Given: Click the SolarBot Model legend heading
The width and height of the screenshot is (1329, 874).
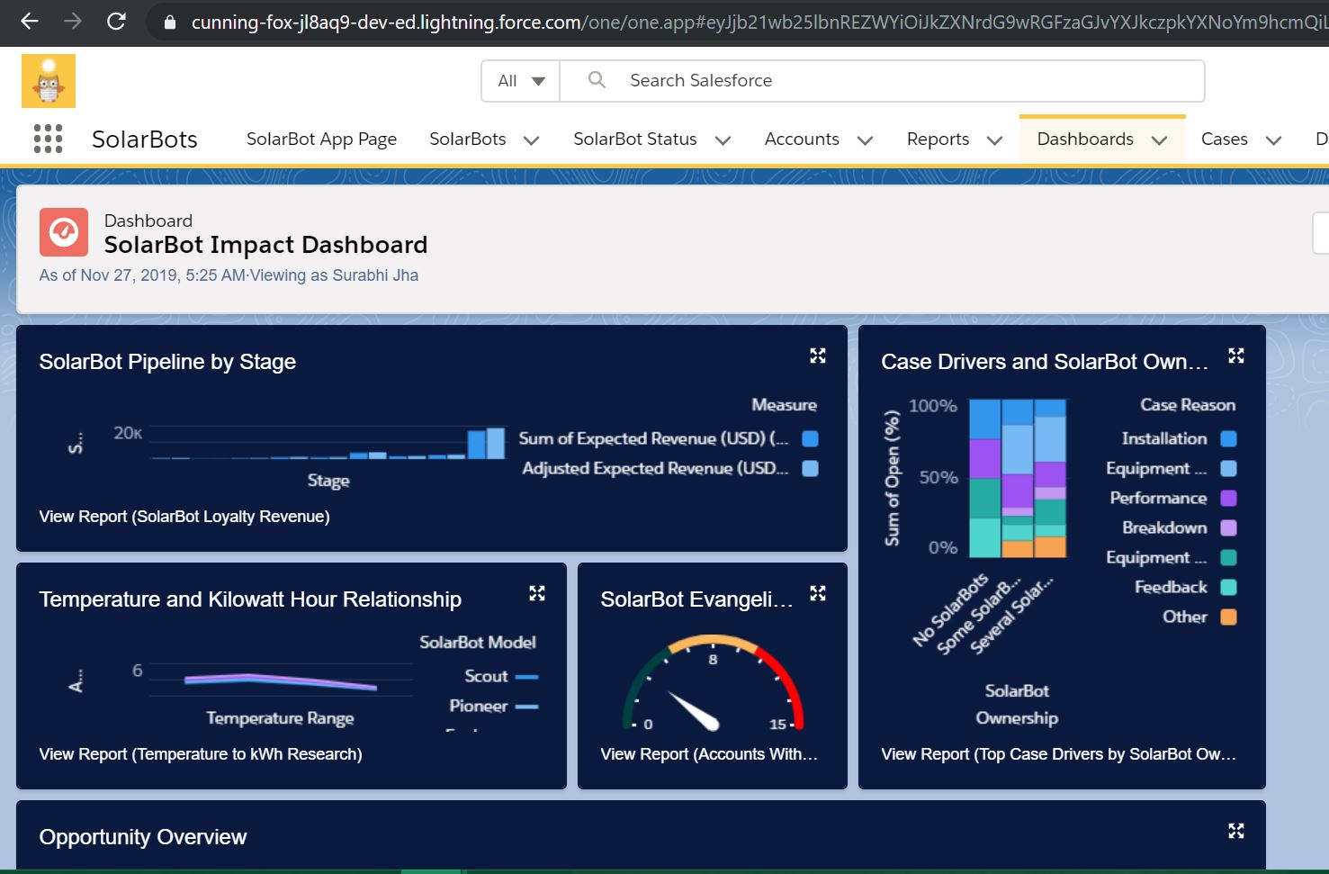Looking at the screenshot, I should click(478, 643).
